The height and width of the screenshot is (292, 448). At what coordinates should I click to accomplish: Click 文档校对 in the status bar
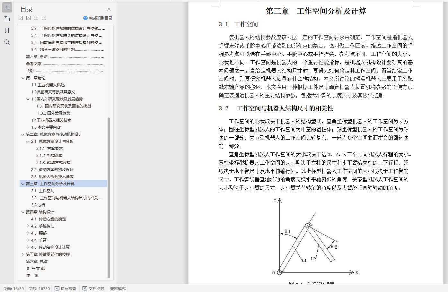pyautogui.click(x=93, y=288)
